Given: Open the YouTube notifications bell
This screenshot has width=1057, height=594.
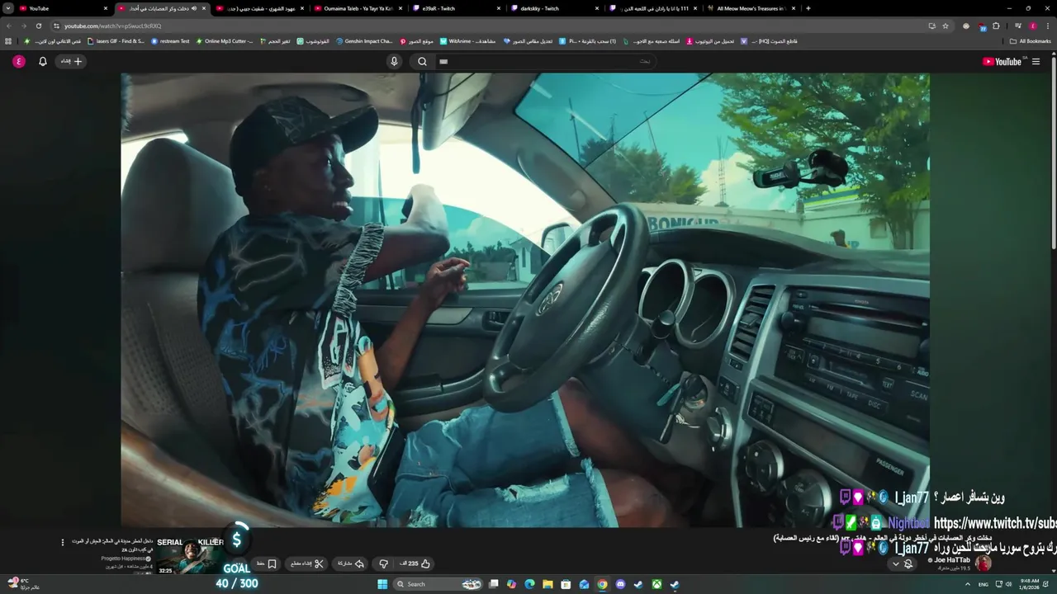Looking at the screenshot, I should tap(43, 61).
